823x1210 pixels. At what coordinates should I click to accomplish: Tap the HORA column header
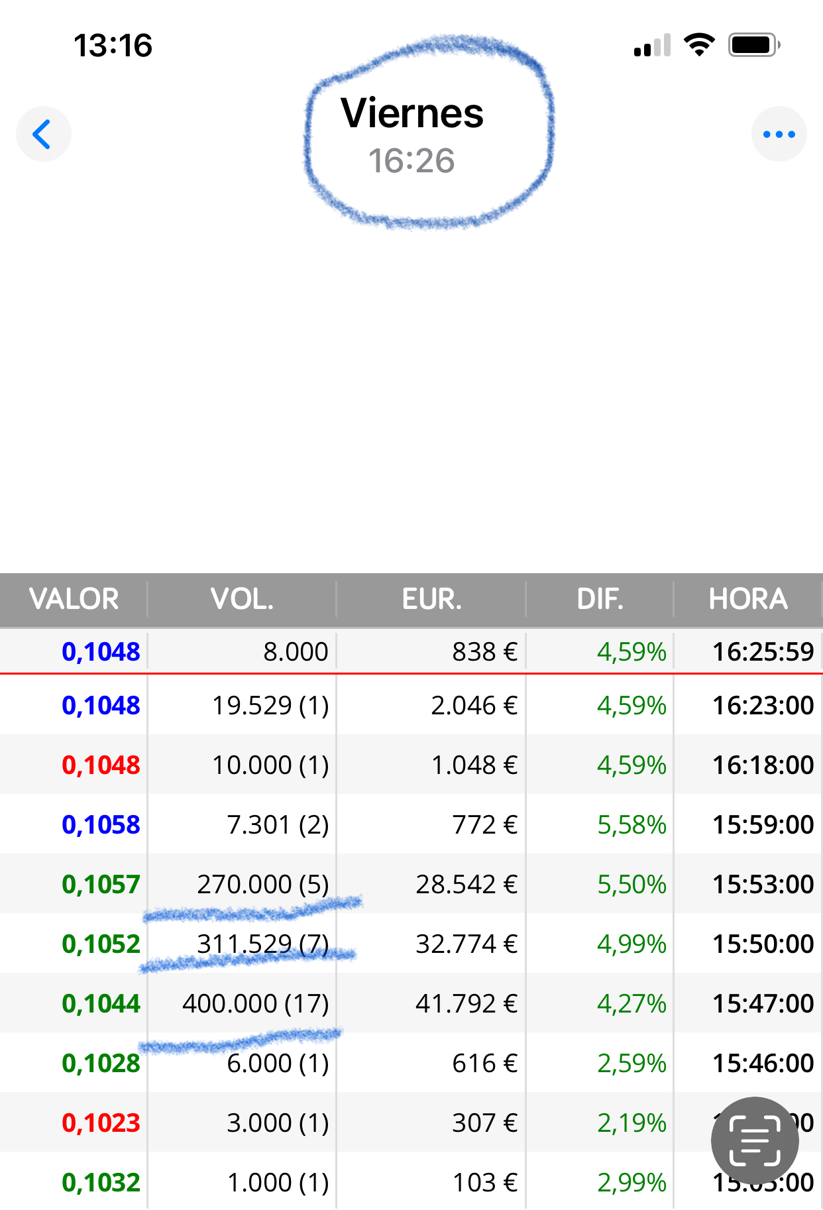pyautogui.click(x=748, y=599)
